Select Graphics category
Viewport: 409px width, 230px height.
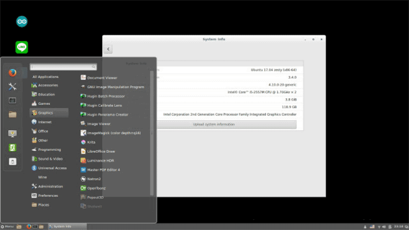point(49,112)
